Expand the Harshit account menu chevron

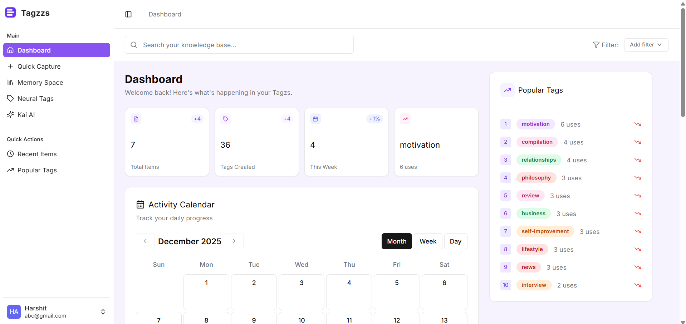pos(103,312)
